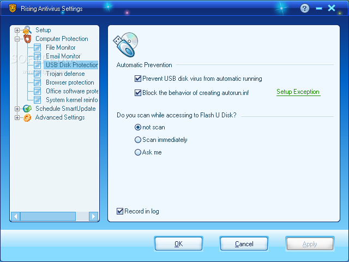Collapse the Computer Protection tree node

pos(17,39)
